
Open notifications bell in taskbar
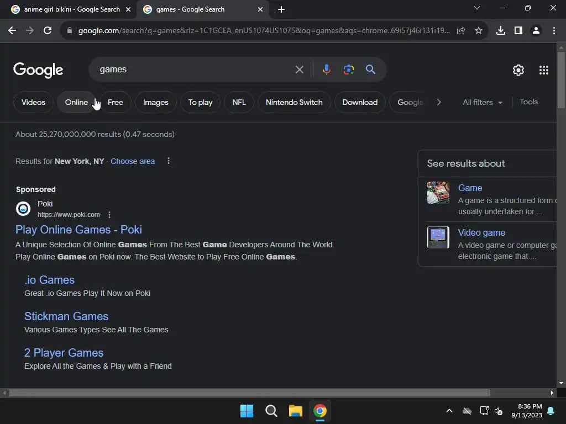tap(551, 411)
